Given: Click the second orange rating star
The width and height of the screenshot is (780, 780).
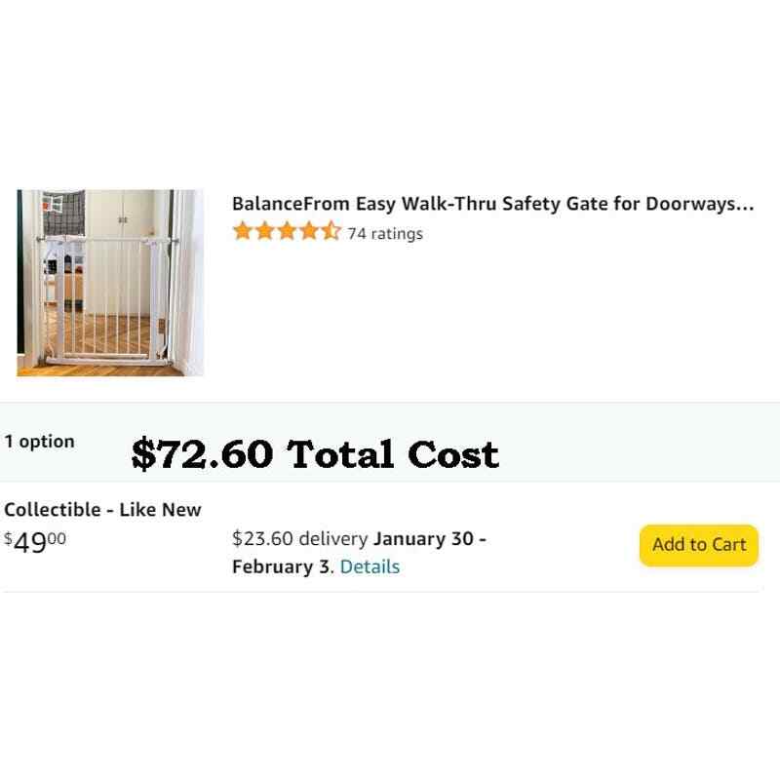Looking at the screenshot, I should [x=265, y=232].
